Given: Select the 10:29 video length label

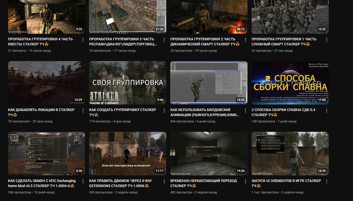Looking at the screenshot, I should point(78,100).
